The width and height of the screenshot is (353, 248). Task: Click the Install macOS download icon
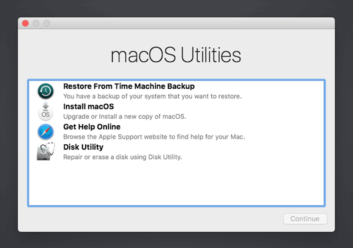(46, 112)
